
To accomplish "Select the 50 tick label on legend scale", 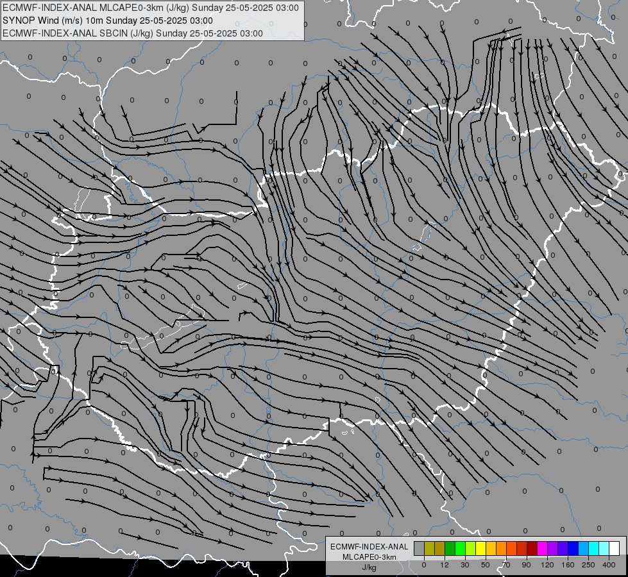I will [x=486, y=565].
